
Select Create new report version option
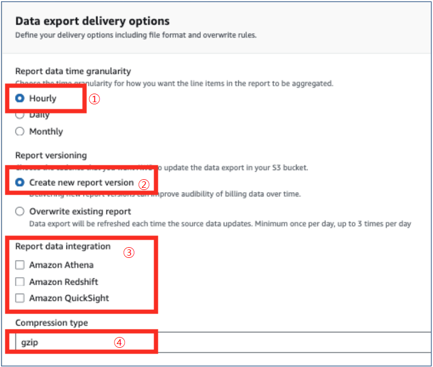coord(20,182)
